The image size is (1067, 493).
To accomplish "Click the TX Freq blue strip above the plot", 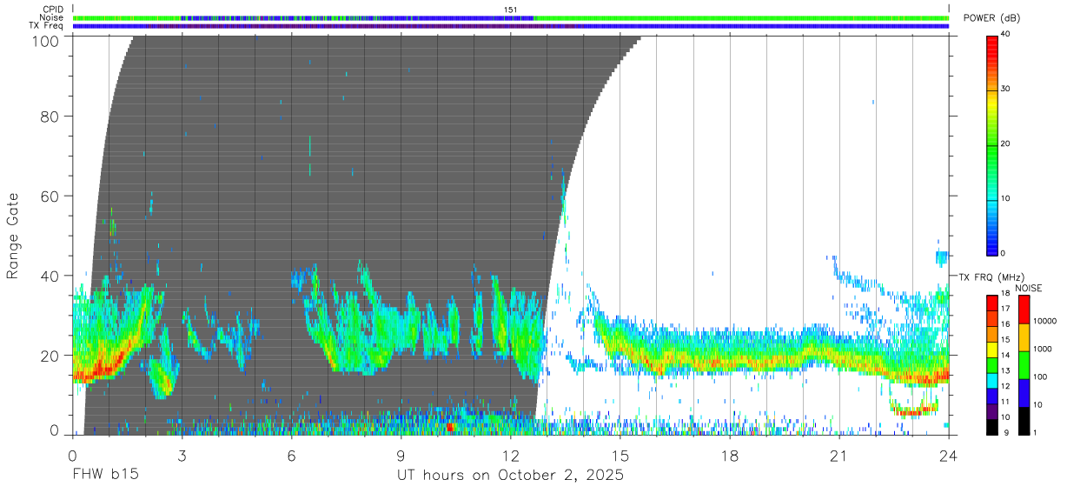I will 510,26.
